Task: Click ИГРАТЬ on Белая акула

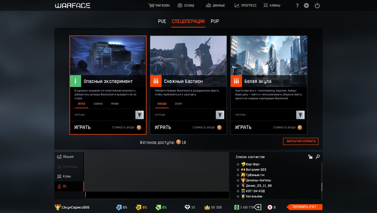Action: 243,128
